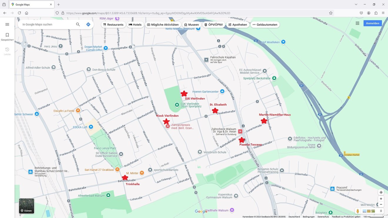Viewport: 388px width, 218px height.
Task: Open the extensions puzzle icon
Action: tap(376, 13)
